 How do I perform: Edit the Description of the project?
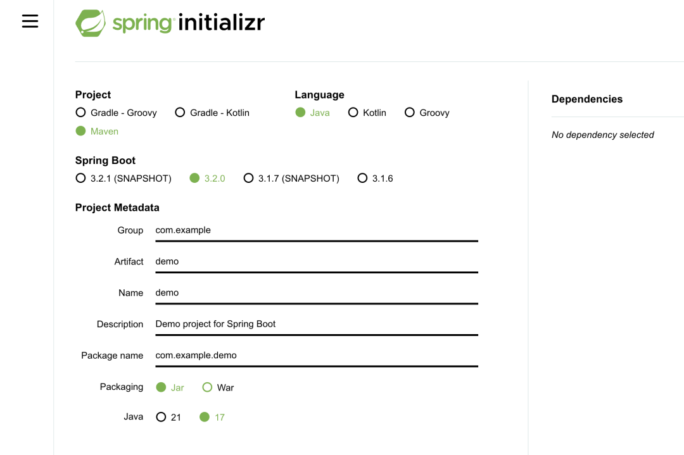pyautogui.click(x=317, y=323)
